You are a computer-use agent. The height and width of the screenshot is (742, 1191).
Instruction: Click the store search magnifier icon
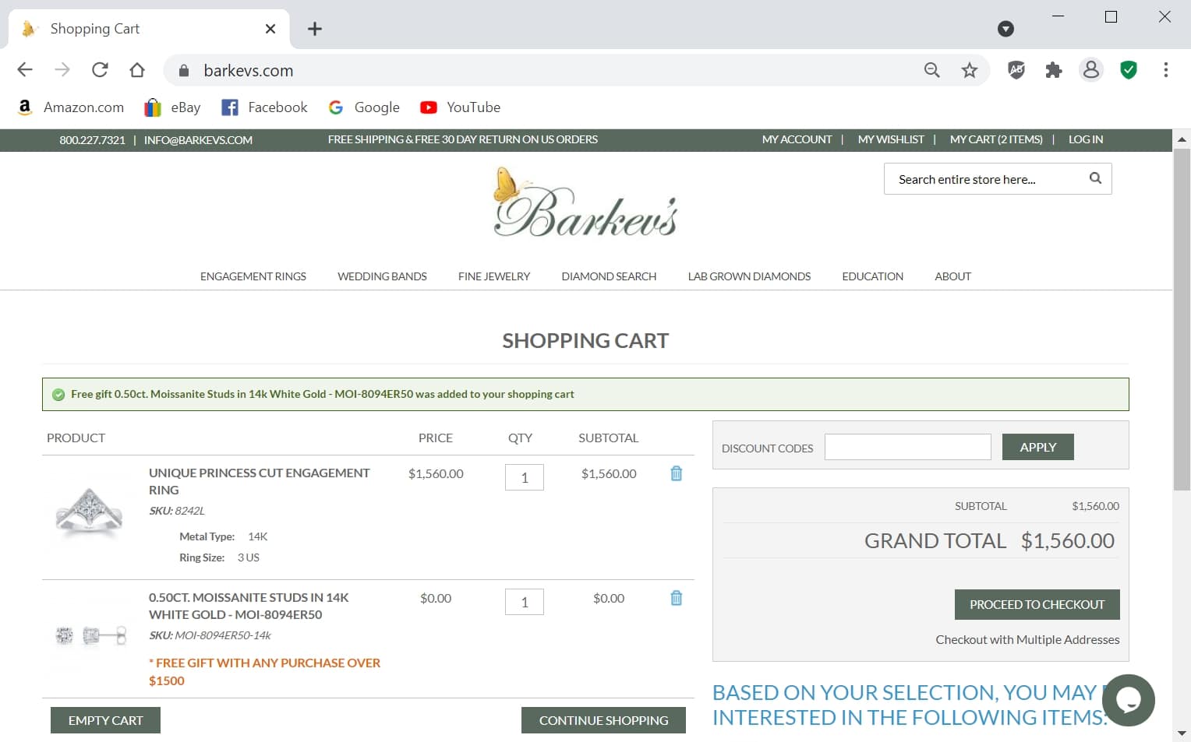click(x=1095, y=178)
